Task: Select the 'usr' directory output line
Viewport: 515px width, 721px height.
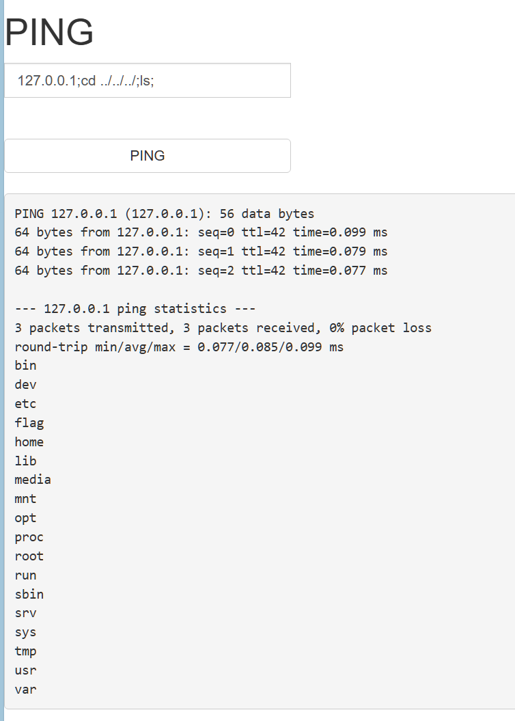Action: click(25, 670)
